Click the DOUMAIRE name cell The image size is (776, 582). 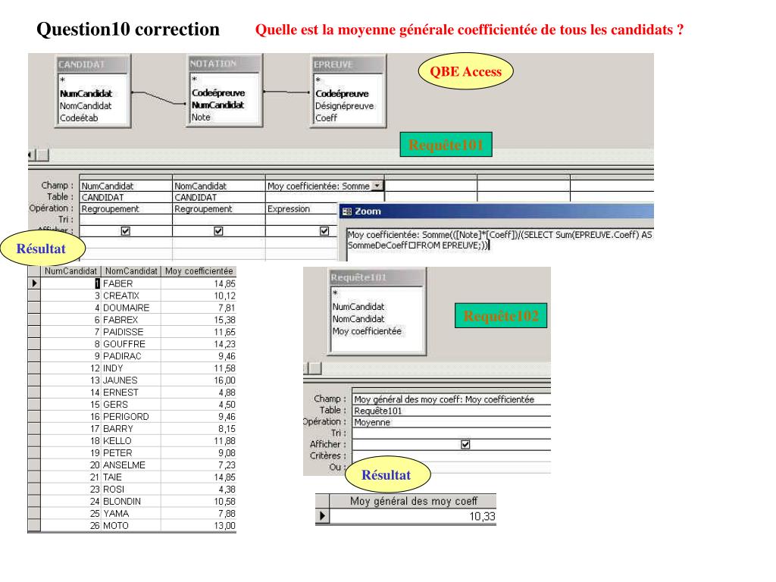pos(131,308)
